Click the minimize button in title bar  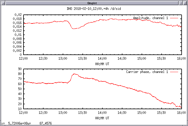point(180,3)
